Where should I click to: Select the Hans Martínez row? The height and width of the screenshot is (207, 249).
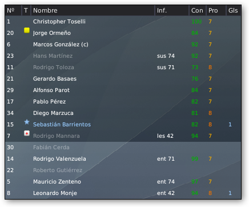click(x=123, y=56)
